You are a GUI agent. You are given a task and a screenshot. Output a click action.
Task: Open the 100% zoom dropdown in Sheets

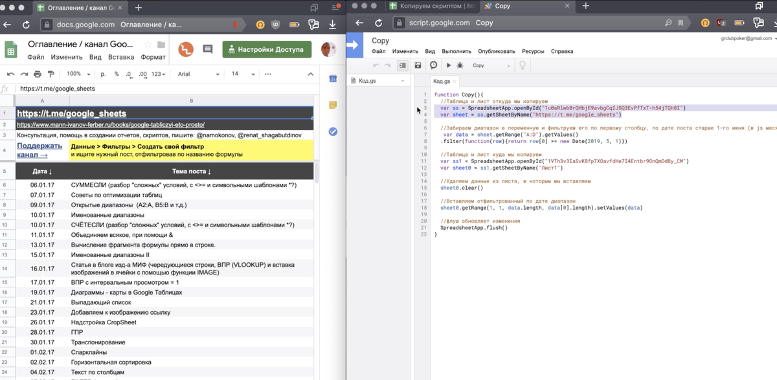pyautogui.click(x=78, y=74)
